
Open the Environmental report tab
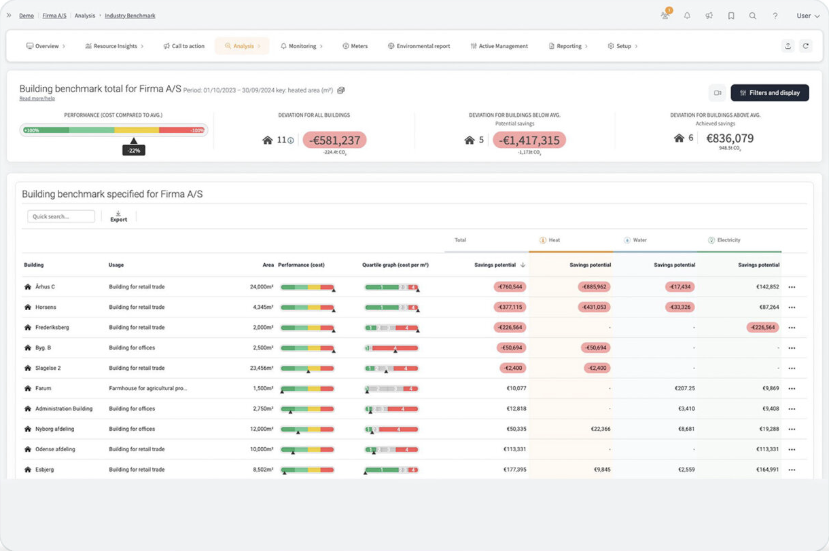pyautogui.click(x=419, y=46)
